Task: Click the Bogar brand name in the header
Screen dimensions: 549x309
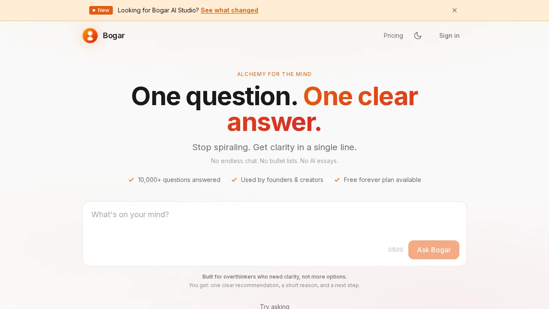Action: coord(114,36)
